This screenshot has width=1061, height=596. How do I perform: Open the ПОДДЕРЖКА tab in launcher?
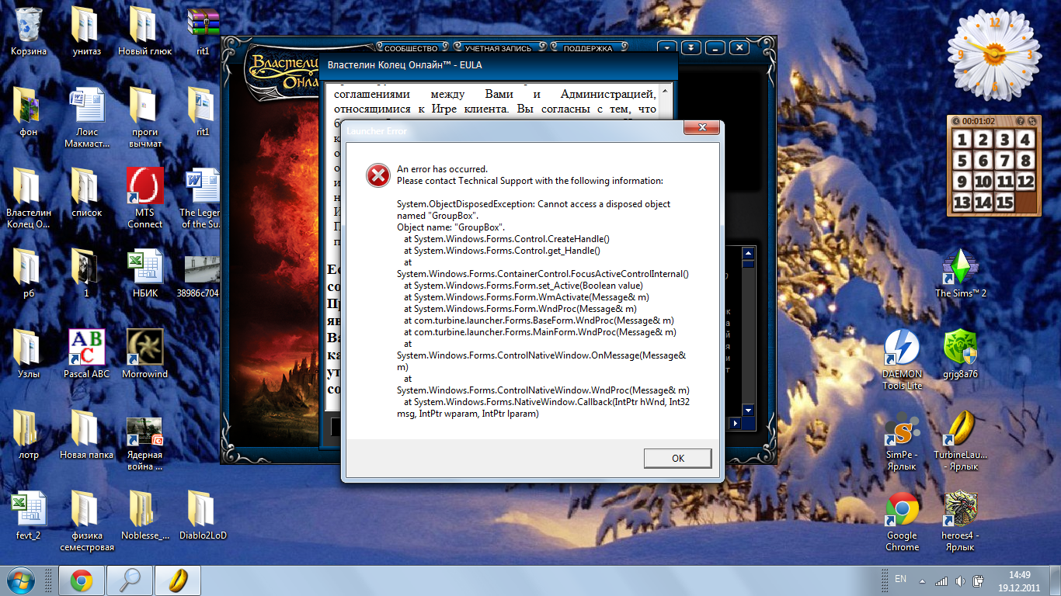click(588, 48)
